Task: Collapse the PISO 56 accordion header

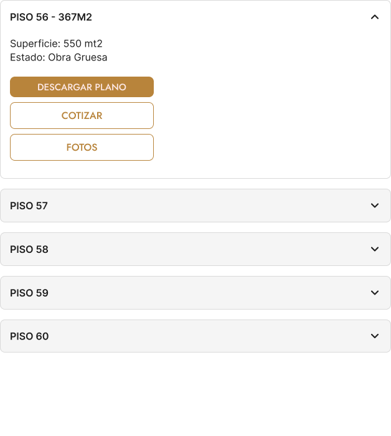Action: pyautogui.click(x=195, y=17)
